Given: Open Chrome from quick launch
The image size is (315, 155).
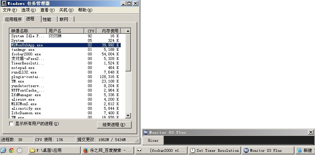Looking at the screenshot, I should tap(12, 150).
